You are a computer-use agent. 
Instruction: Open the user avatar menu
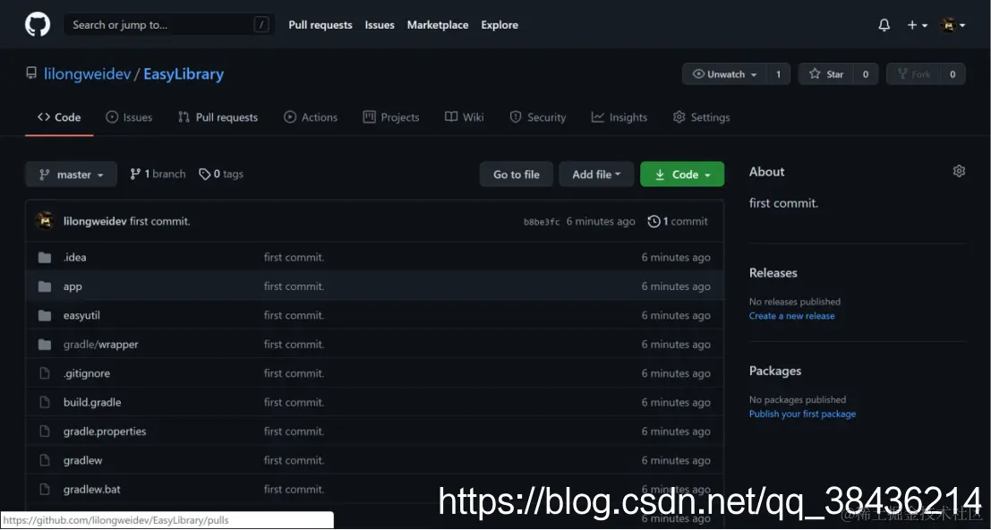coord(953,25)
